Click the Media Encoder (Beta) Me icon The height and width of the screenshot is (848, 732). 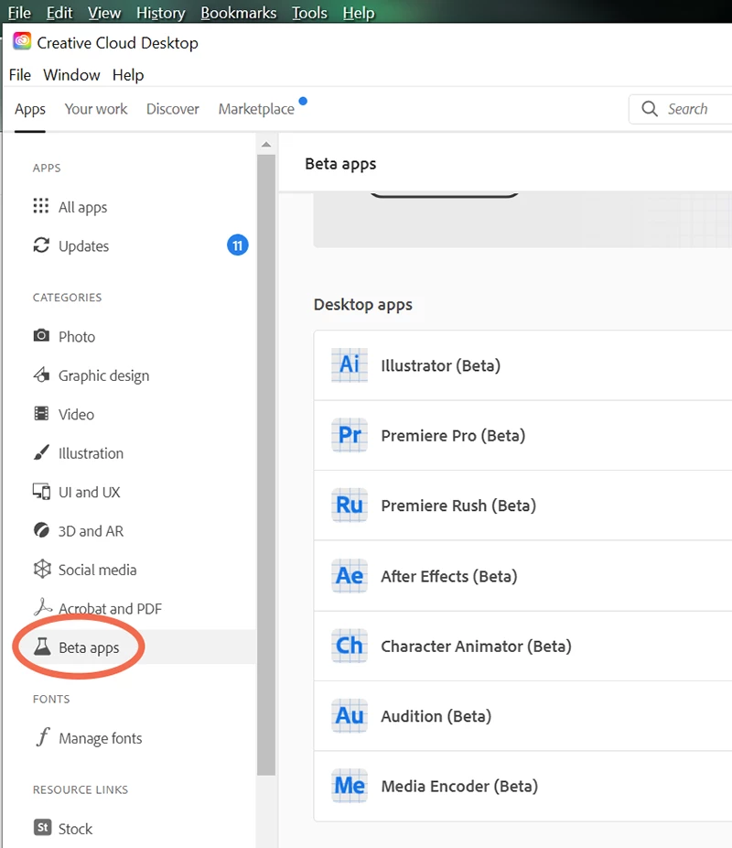pyautogui.click(x=350, y=785)
